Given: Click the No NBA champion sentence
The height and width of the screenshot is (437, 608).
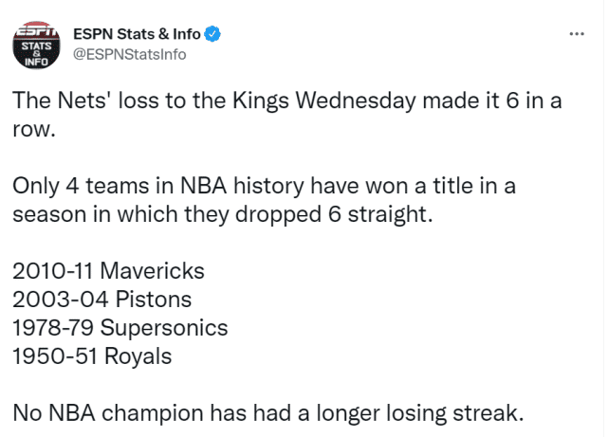Looking at the screenshot, I should 267,413.
